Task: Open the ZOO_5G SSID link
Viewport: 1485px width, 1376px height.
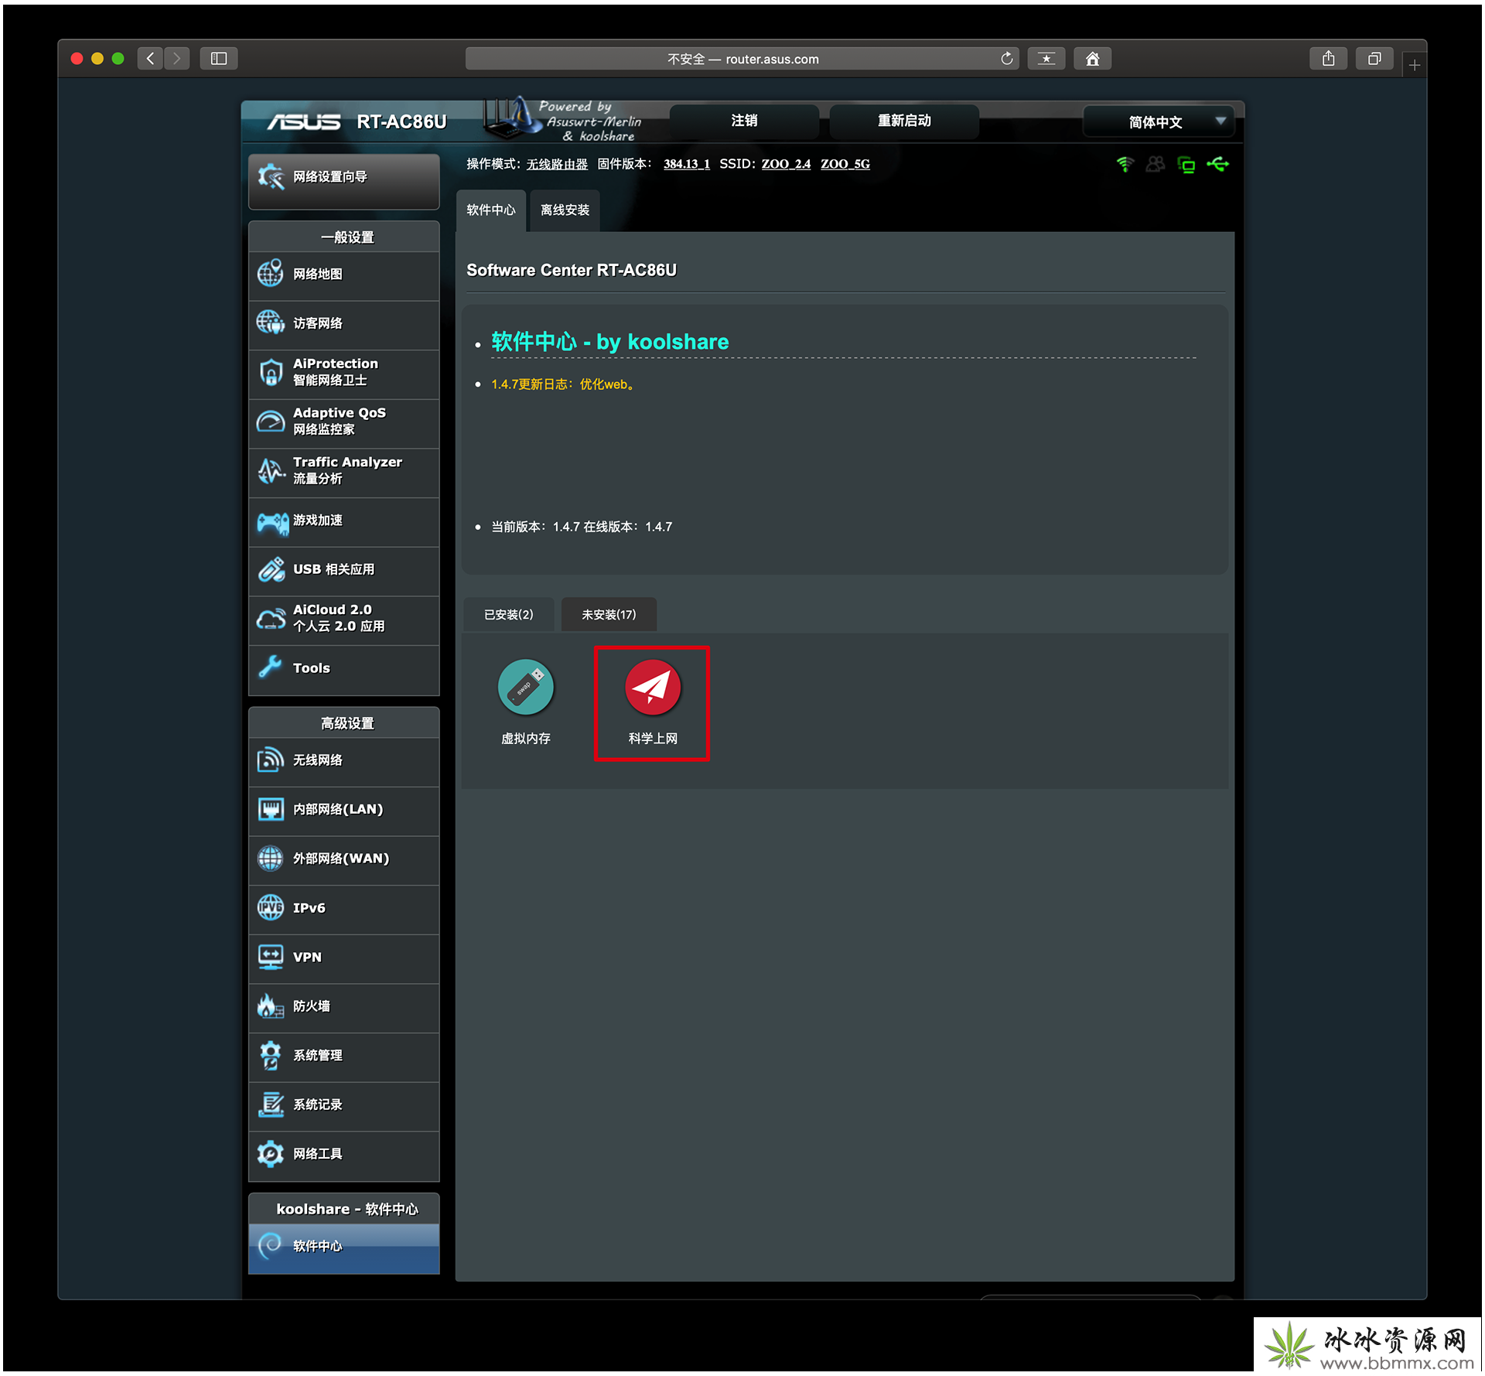Action: pyautogui.click(x=845, y=164)
